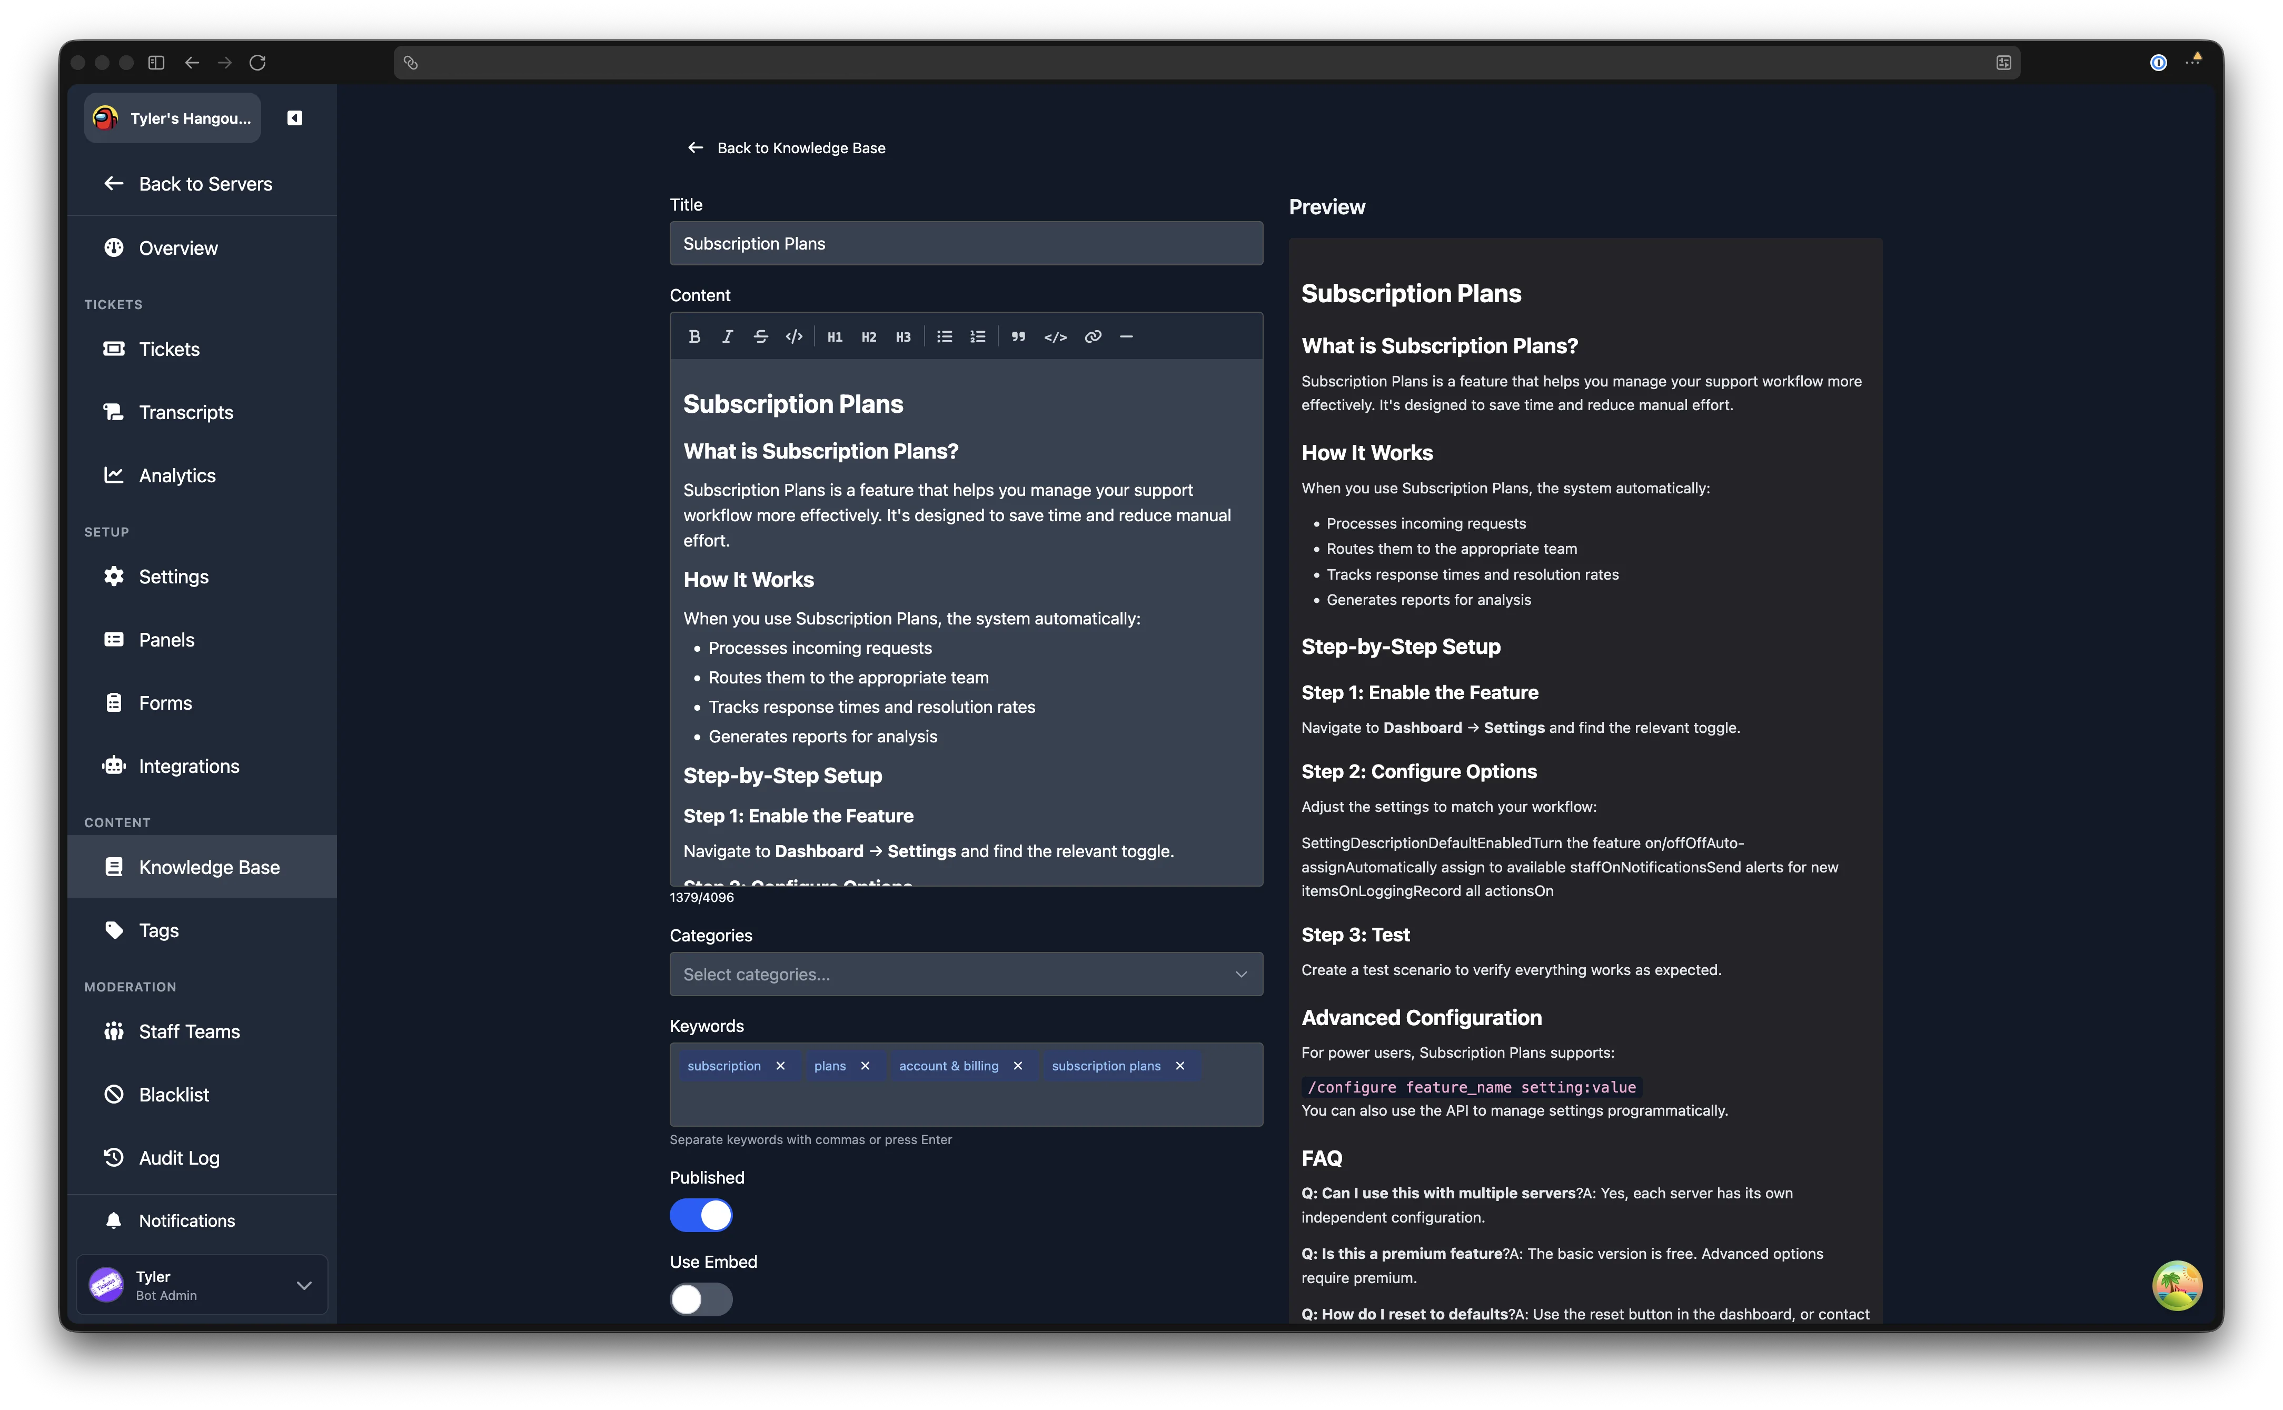Set heading level H2
The width and height of the screenshot is (2283, 1410).
click(x=868, y=336)
